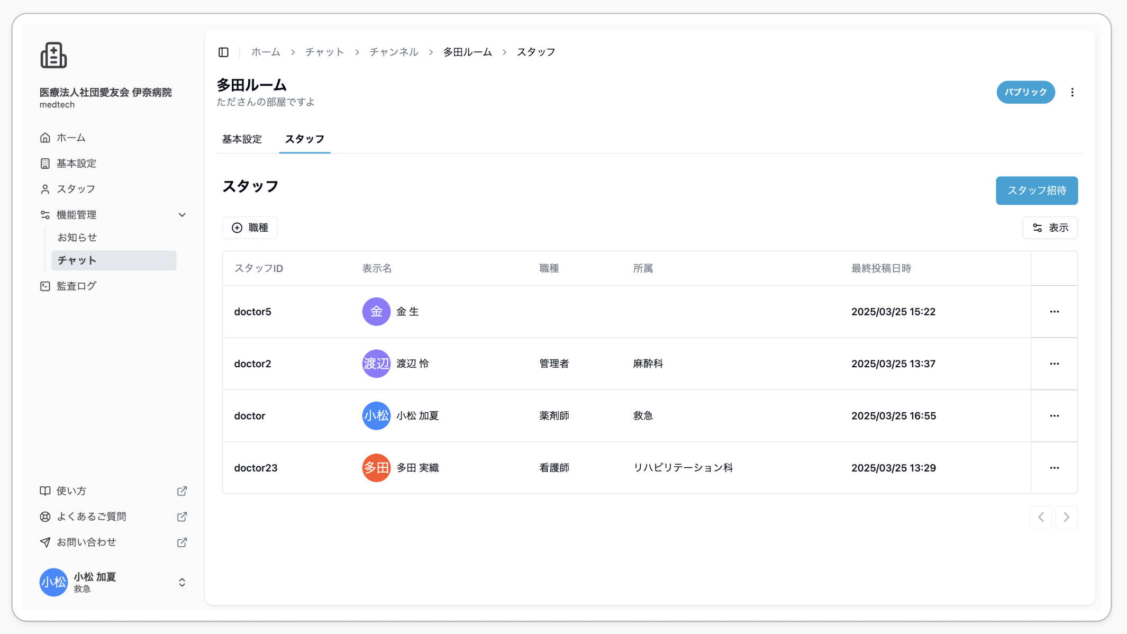Collapse the 機能管理 section chevron
The width and height of the screenshot is (1127, 634).
pos(182,215)
